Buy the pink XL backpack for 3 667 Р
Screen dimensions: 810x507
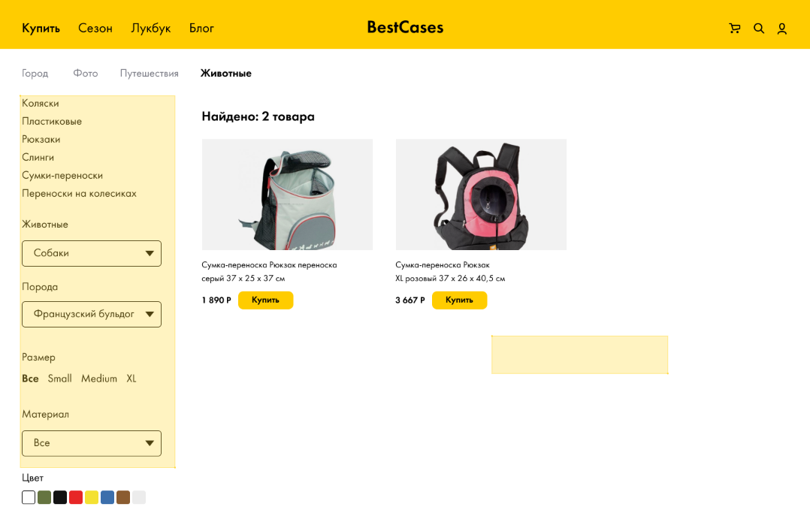tap(459, 300)
